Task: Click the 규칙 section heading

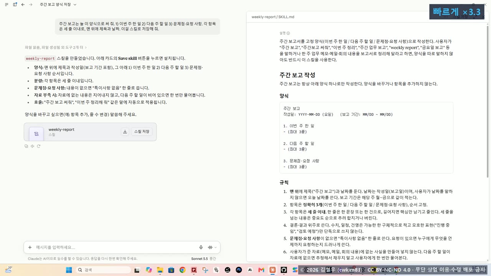Action: [x=284, y=182]
